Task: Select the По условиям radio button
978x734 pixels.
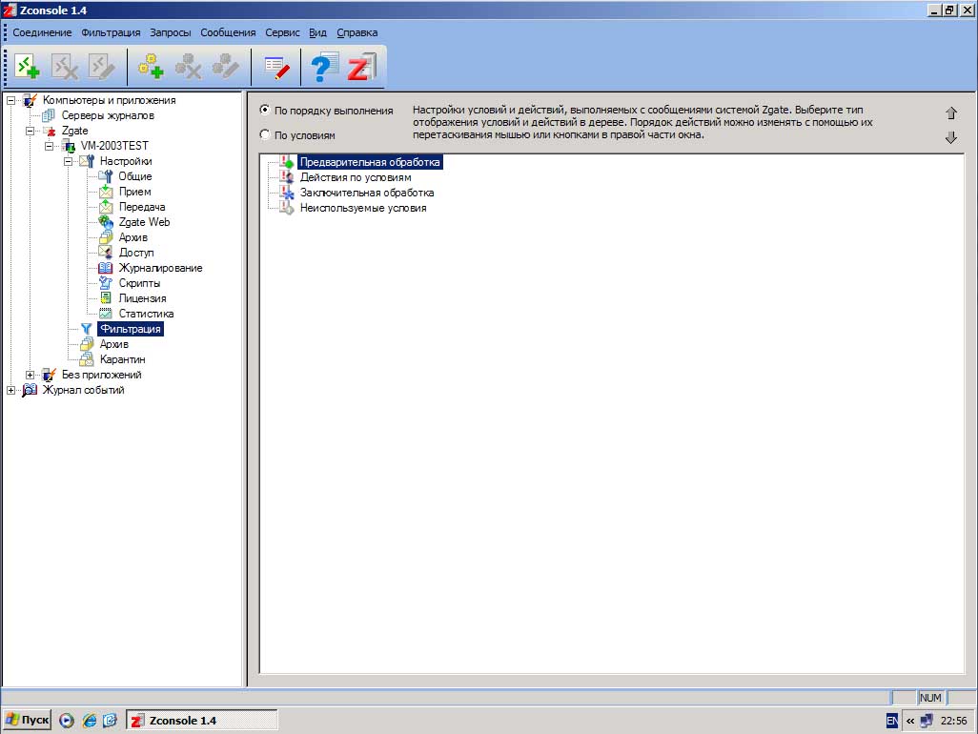Action: (264, 134)
